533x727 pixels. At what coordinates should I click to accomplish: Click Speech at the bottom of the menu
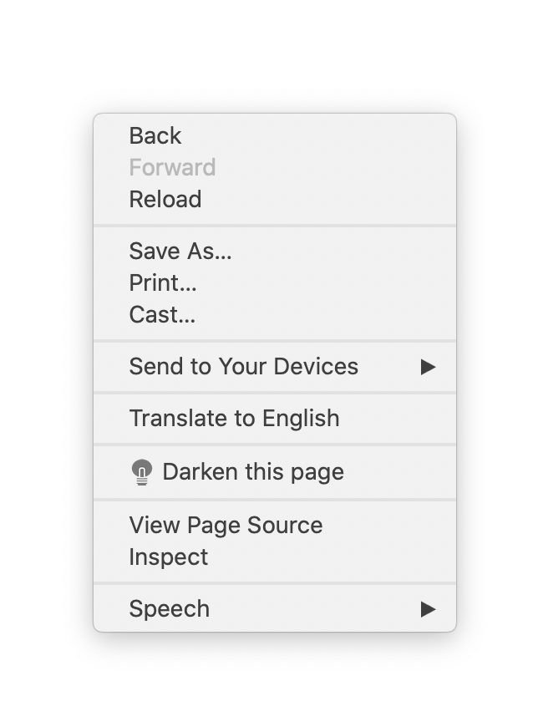click(169, 608)
